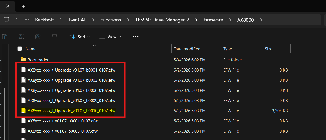Open the See more ellipsis menu

pos(135,37)
